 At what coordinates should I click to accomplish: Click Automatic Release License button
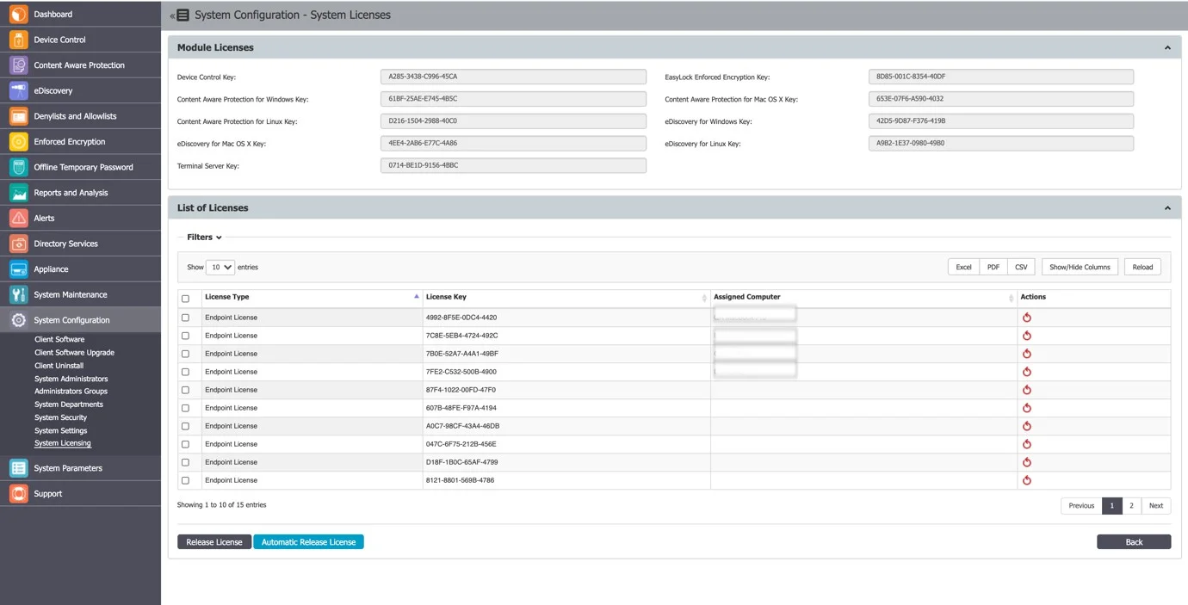point(308,542)
